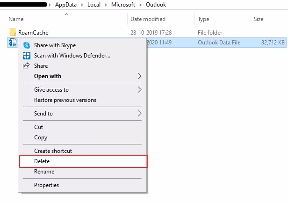288x202 pixels.
Task: Click the Share arrow icon
Action: (x=26, y=66)
